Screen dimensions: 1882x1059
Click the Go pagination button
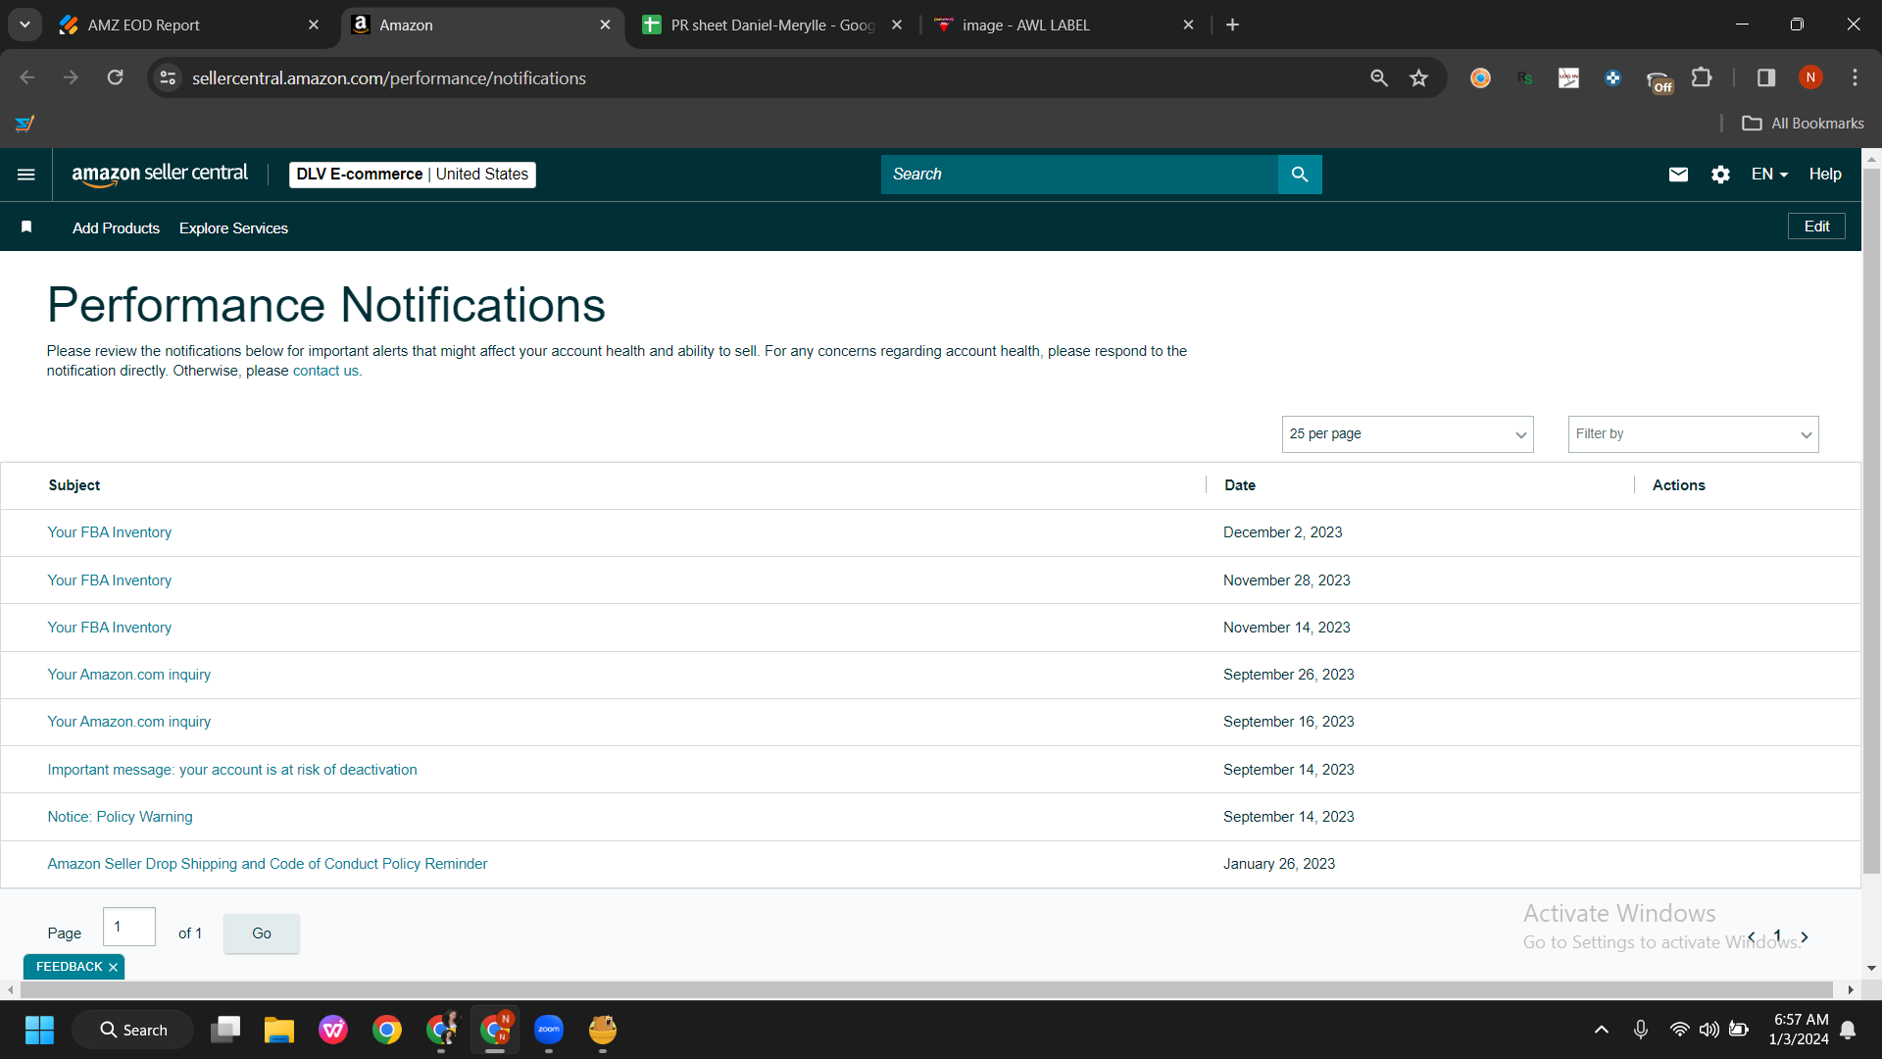tap(262, 933)
